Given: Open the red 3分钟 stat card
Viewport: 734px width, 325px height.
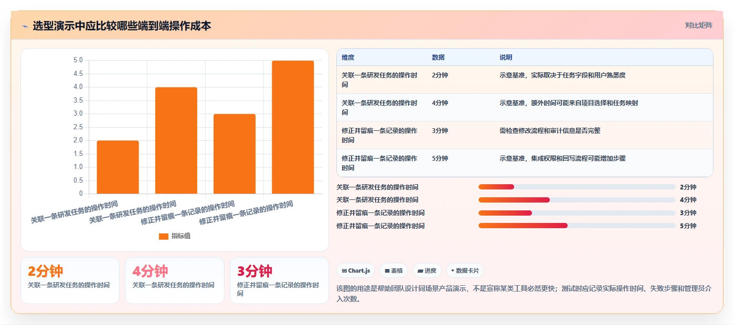Looking at the screenshot, I should (279, 280).
